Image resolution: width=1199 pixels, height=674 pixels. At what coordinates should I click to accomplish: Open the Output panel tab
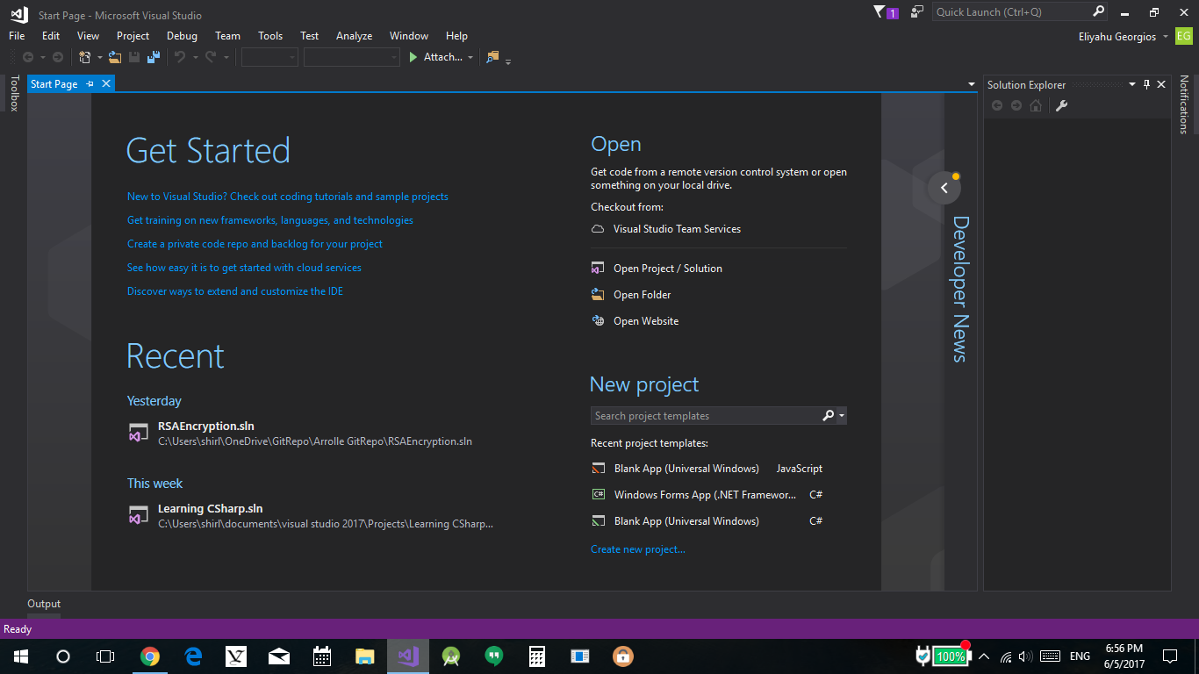(x=44, y=604)
